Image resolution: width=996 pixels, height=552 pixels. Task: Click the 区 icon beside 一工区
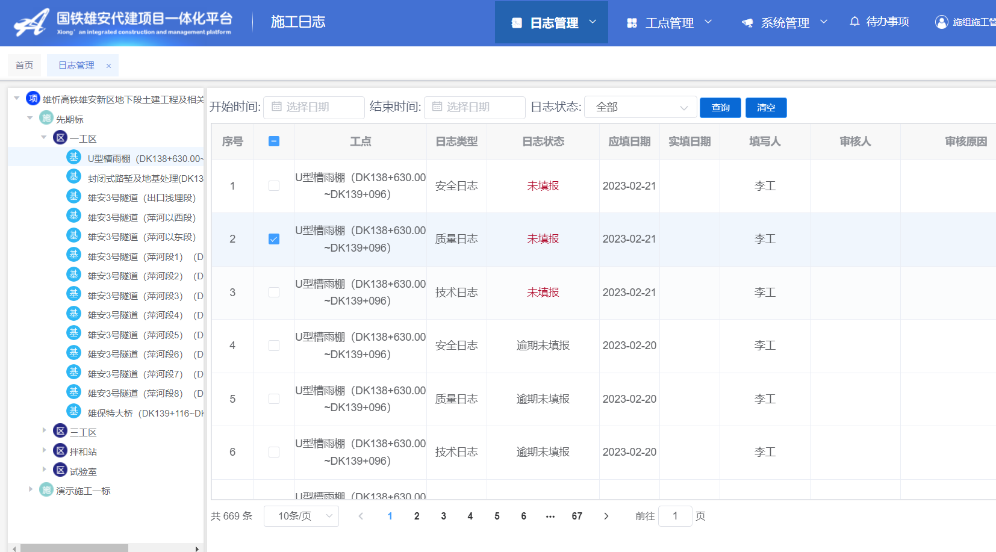point(60,137)
